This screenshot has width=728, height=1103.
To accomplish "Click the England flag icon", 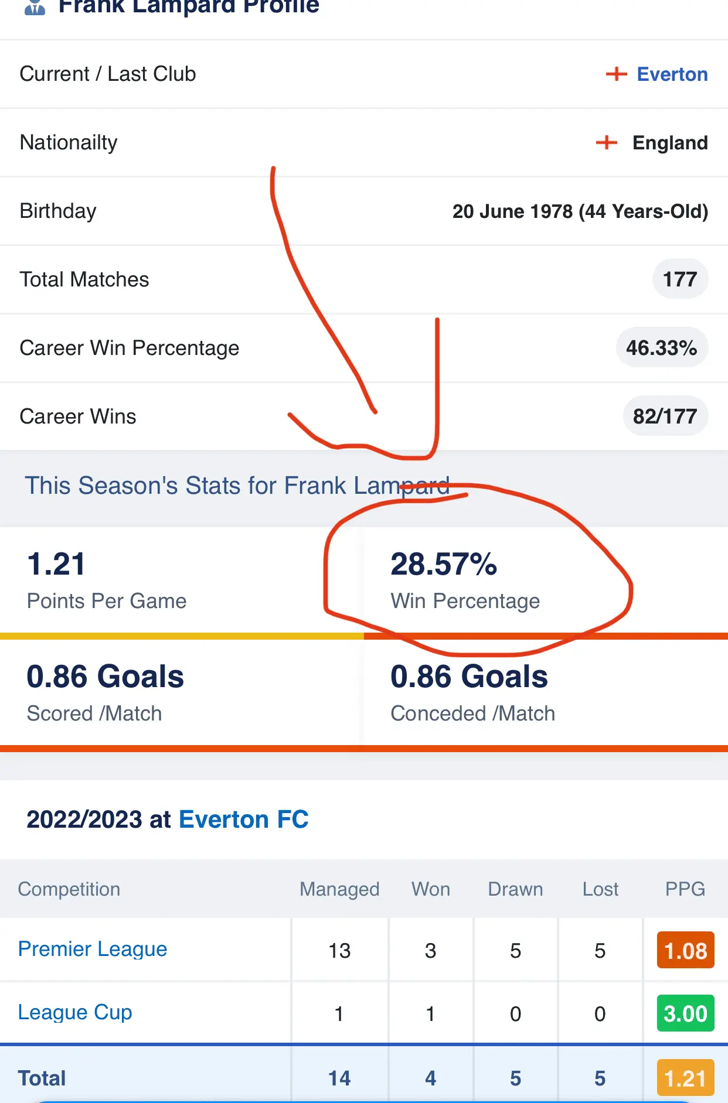I will pyautogui.click(x=607, y=142).
